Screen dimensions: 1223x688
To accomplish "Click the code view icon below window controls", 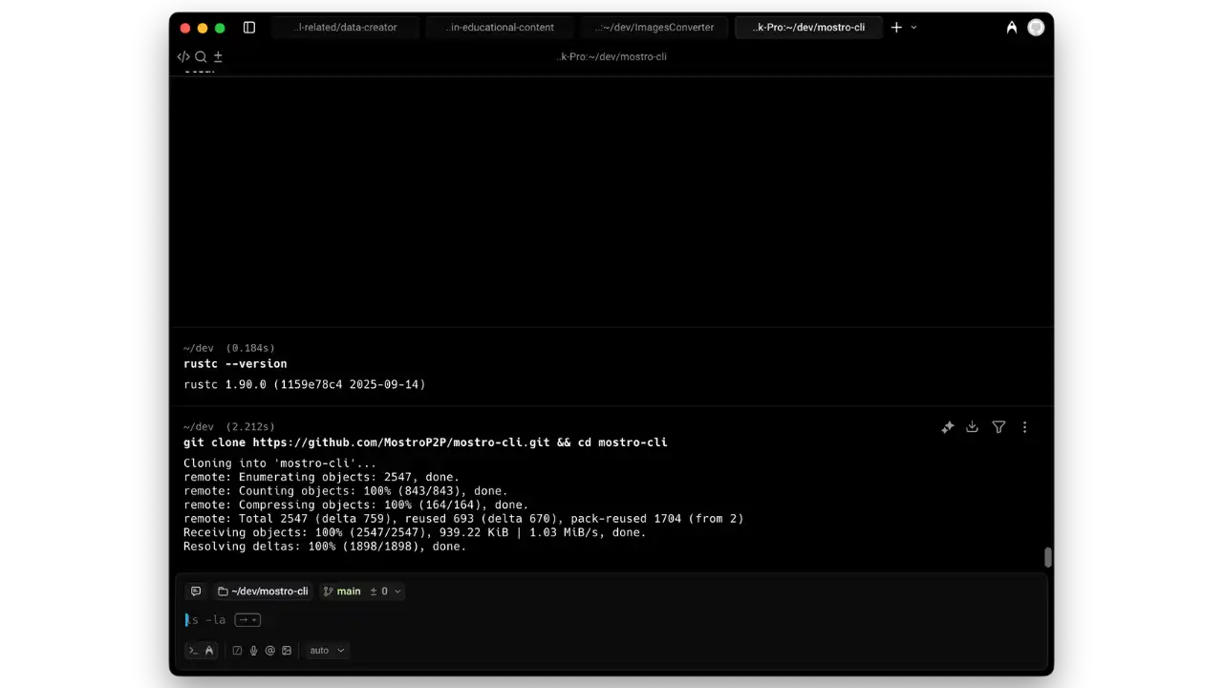I will pyautogui.click(x=183, y=56).
